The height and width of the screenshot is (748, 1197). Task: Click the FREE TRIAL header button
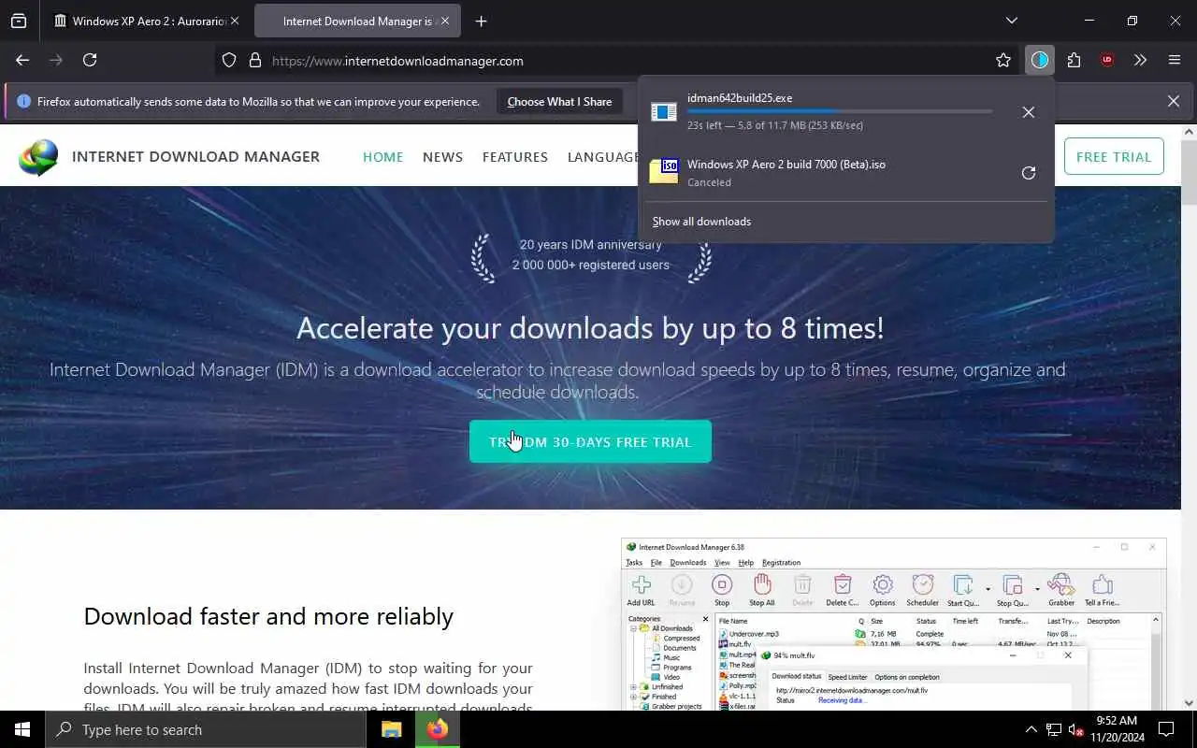click(x=1114, y=157)
